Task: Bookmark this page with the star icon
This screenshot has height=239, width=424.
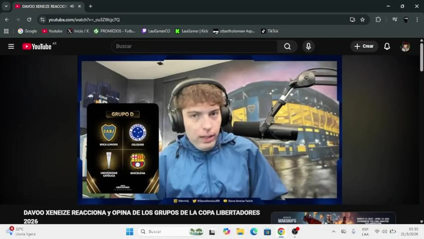Action: (x=363, y=20)
